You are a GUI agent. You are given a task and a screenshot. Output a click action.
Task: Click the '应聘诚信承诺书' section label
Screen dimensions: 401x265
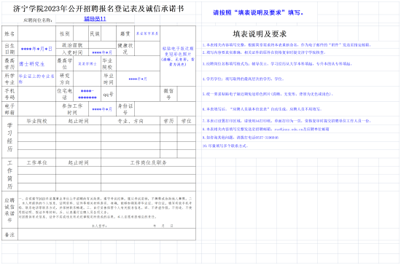[x=9, y=210]
